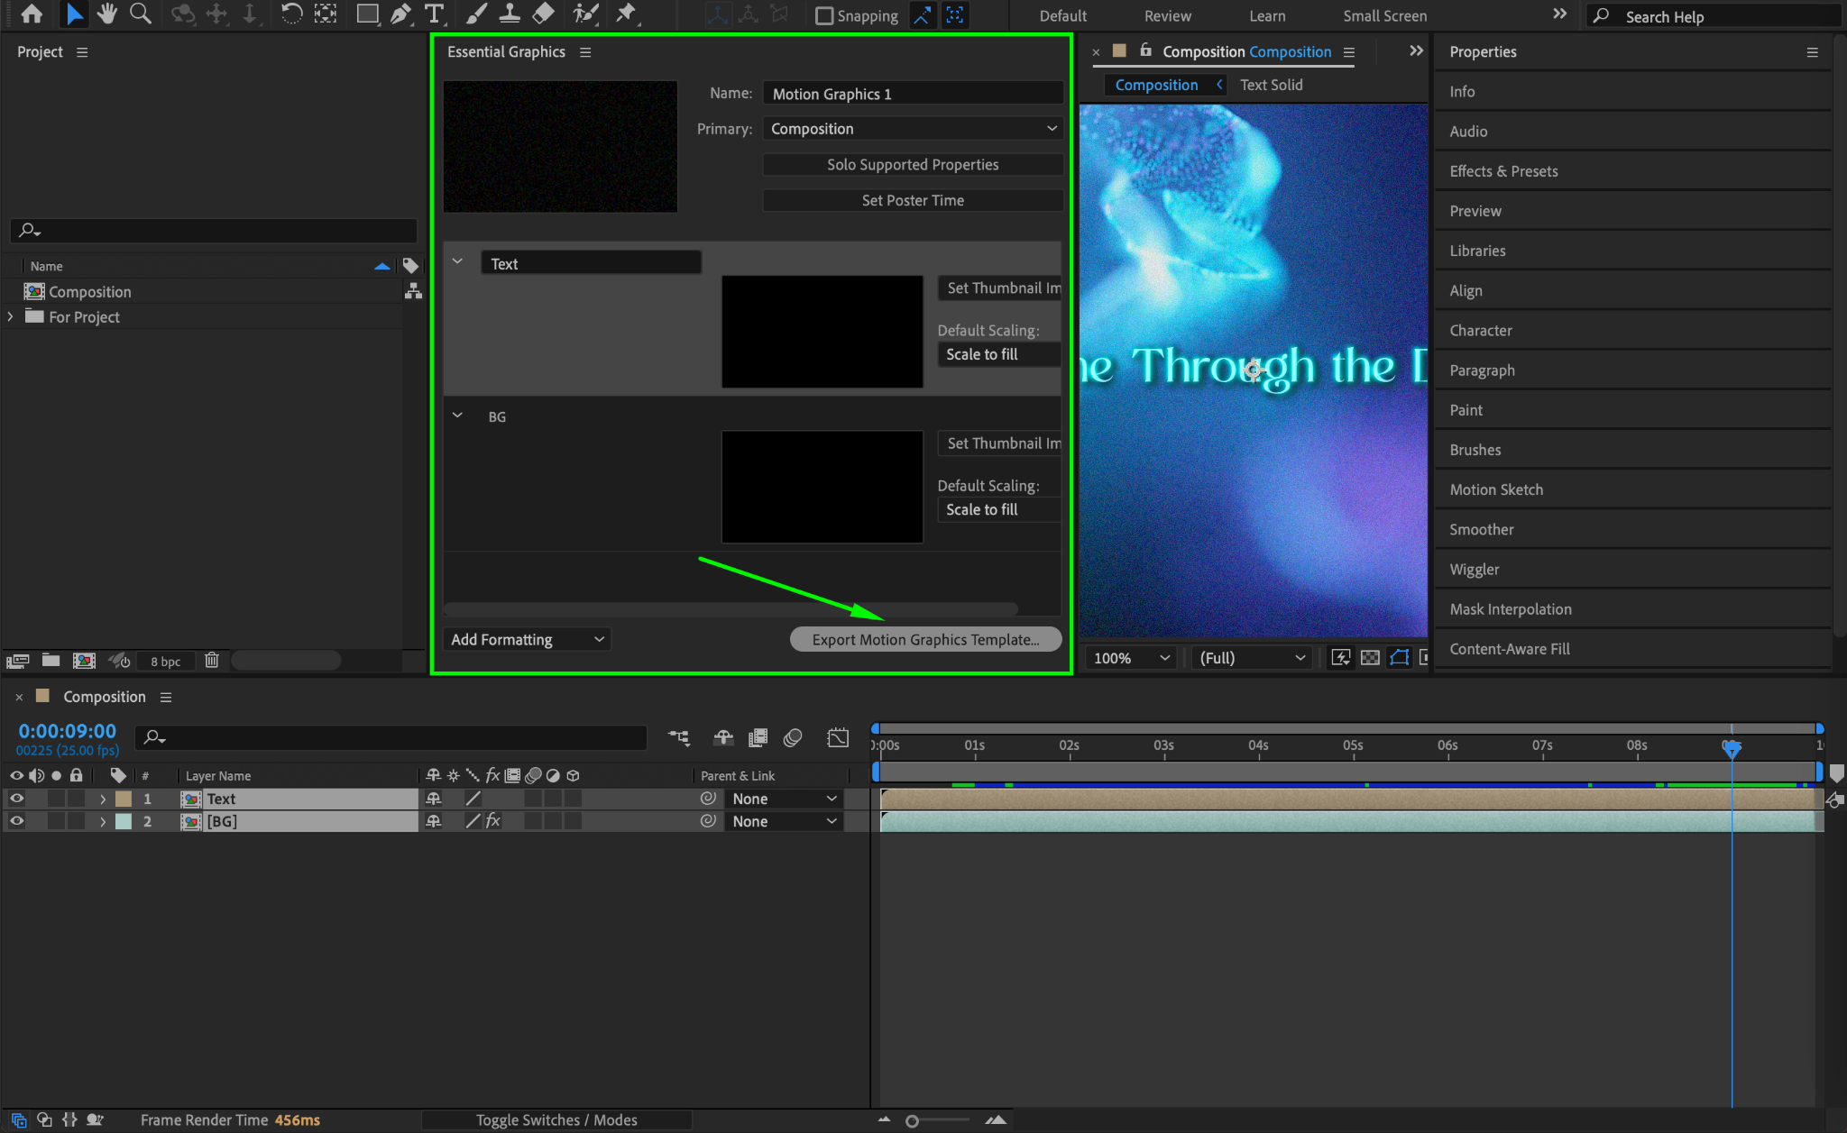Delete selected project items with trash icon
The image size is (1847, 1133).
point(211,661)
